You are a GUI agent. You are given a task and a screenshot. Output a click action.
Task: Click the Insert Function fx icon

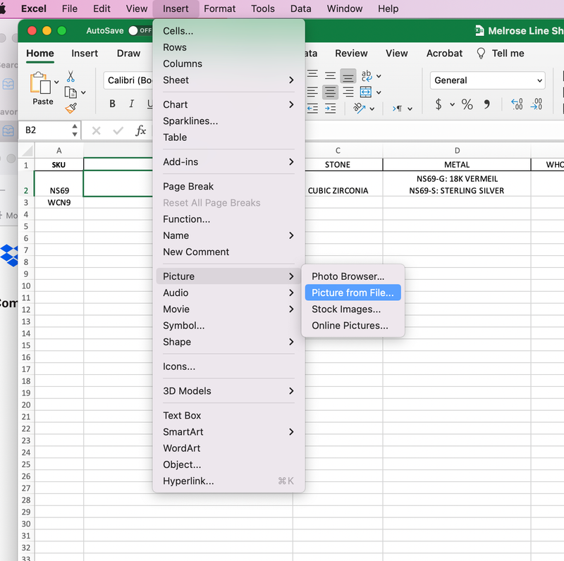[x=141, y=130]
